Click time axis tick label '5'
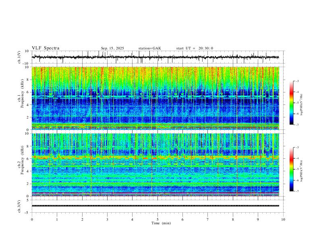The image size is (319, 246). (x=157, y=219)
